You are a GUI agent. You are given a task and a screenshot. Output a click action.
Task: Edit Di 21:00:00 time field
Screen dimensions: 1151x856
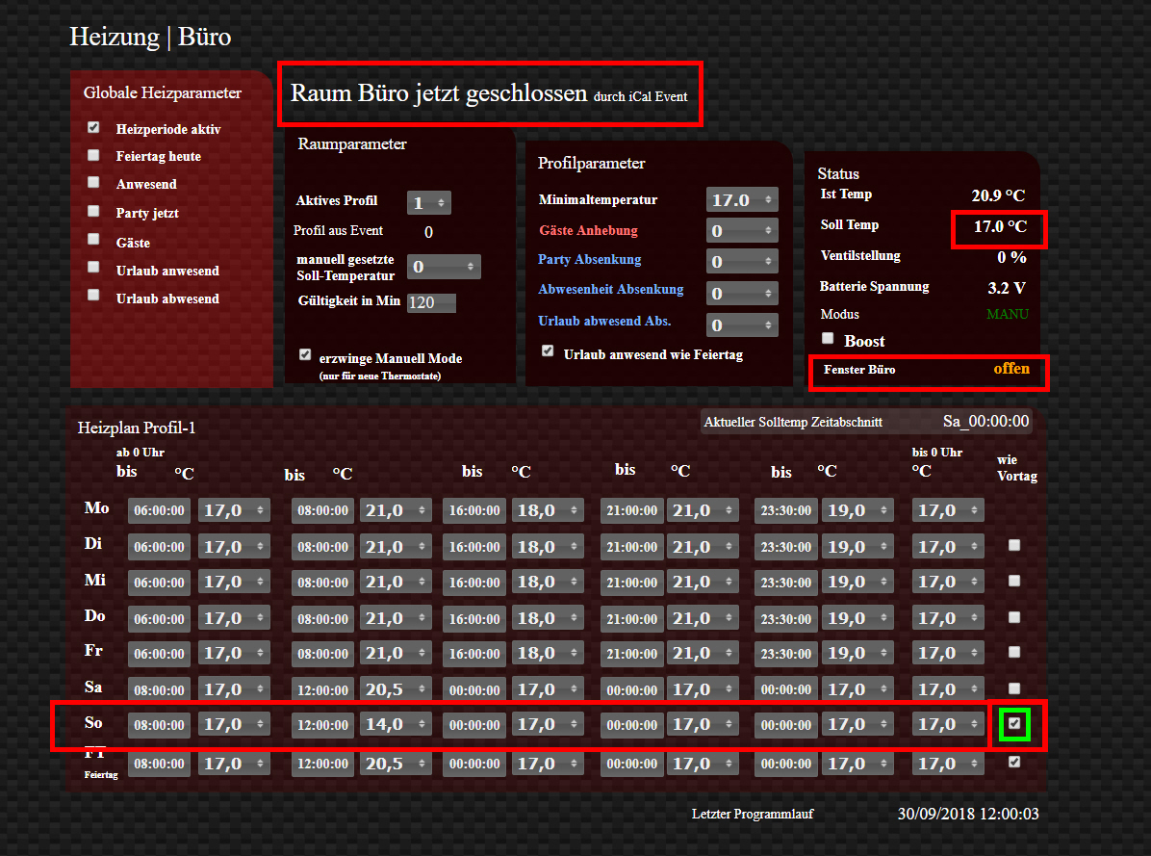click(631, 547)
